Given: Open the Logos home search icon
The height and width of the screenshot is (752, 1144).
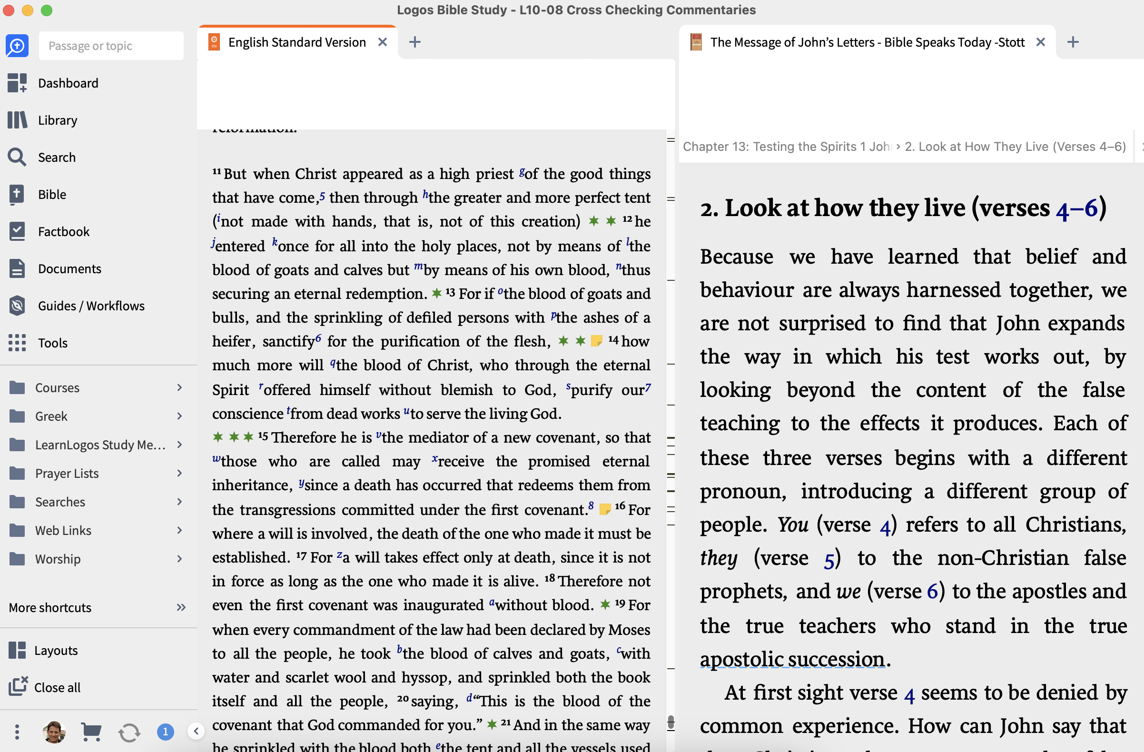Looking at the screenshot, I should click(17, 46).
